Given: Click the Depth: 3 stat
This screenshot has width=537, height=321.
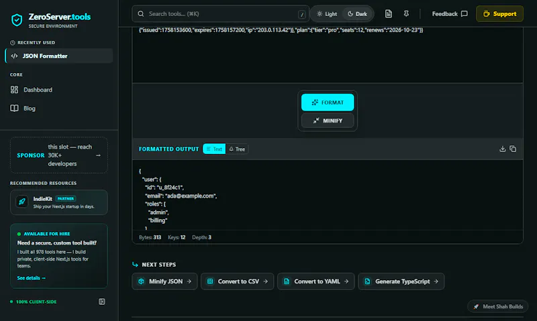Looking at the screenshot, I should pyautogui.click(x=202, y=237).
